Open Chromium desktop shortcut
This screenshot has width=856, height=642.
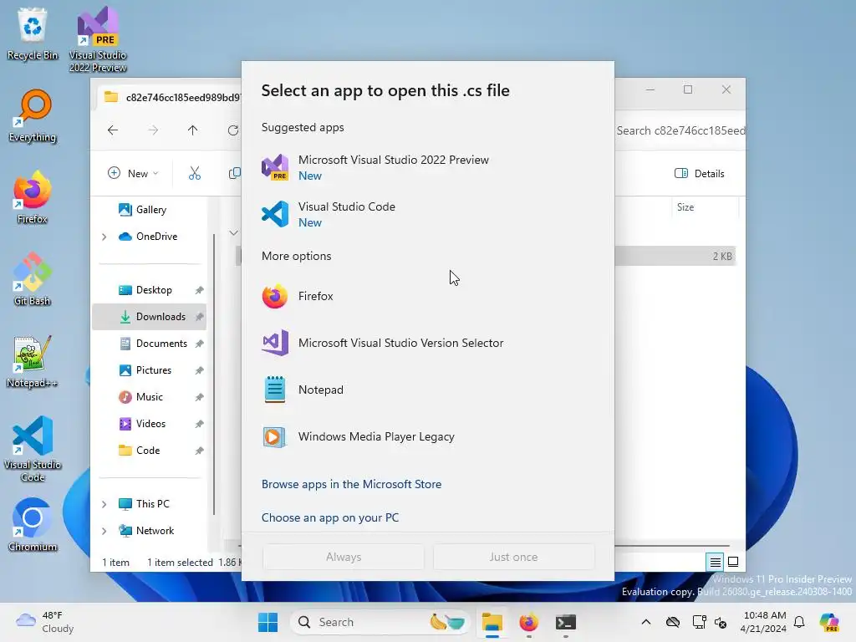(33, 525)
